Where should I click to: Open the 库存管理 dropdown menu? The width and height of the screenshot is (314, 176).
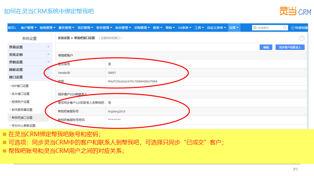[x=123, y=28]
